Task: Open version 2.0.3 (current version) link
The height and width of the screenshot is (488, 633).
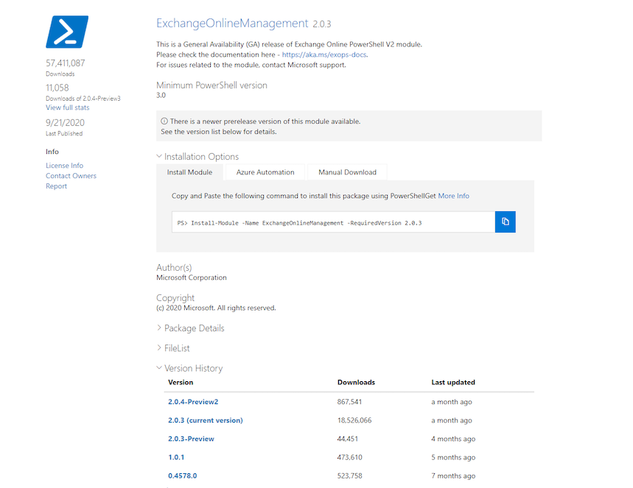Action: click(205, 420)
